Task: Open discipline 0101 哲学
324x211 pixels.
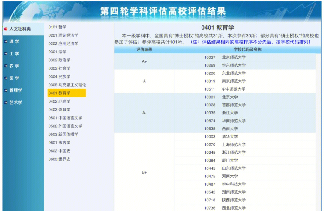Action: [57, 27]
